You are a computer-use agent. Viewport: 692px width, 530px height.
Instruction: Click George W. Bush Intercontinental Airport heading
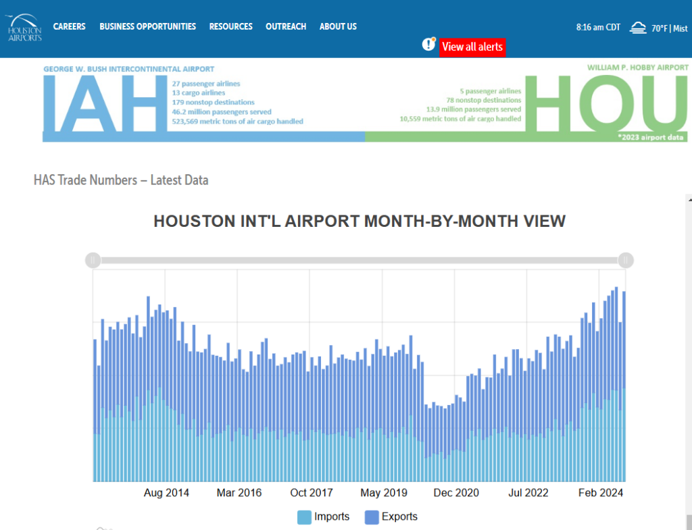click(129, 69)
